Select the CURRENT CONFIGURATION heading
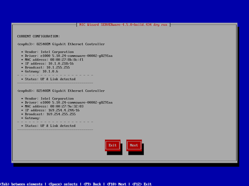 coord(39,36)
